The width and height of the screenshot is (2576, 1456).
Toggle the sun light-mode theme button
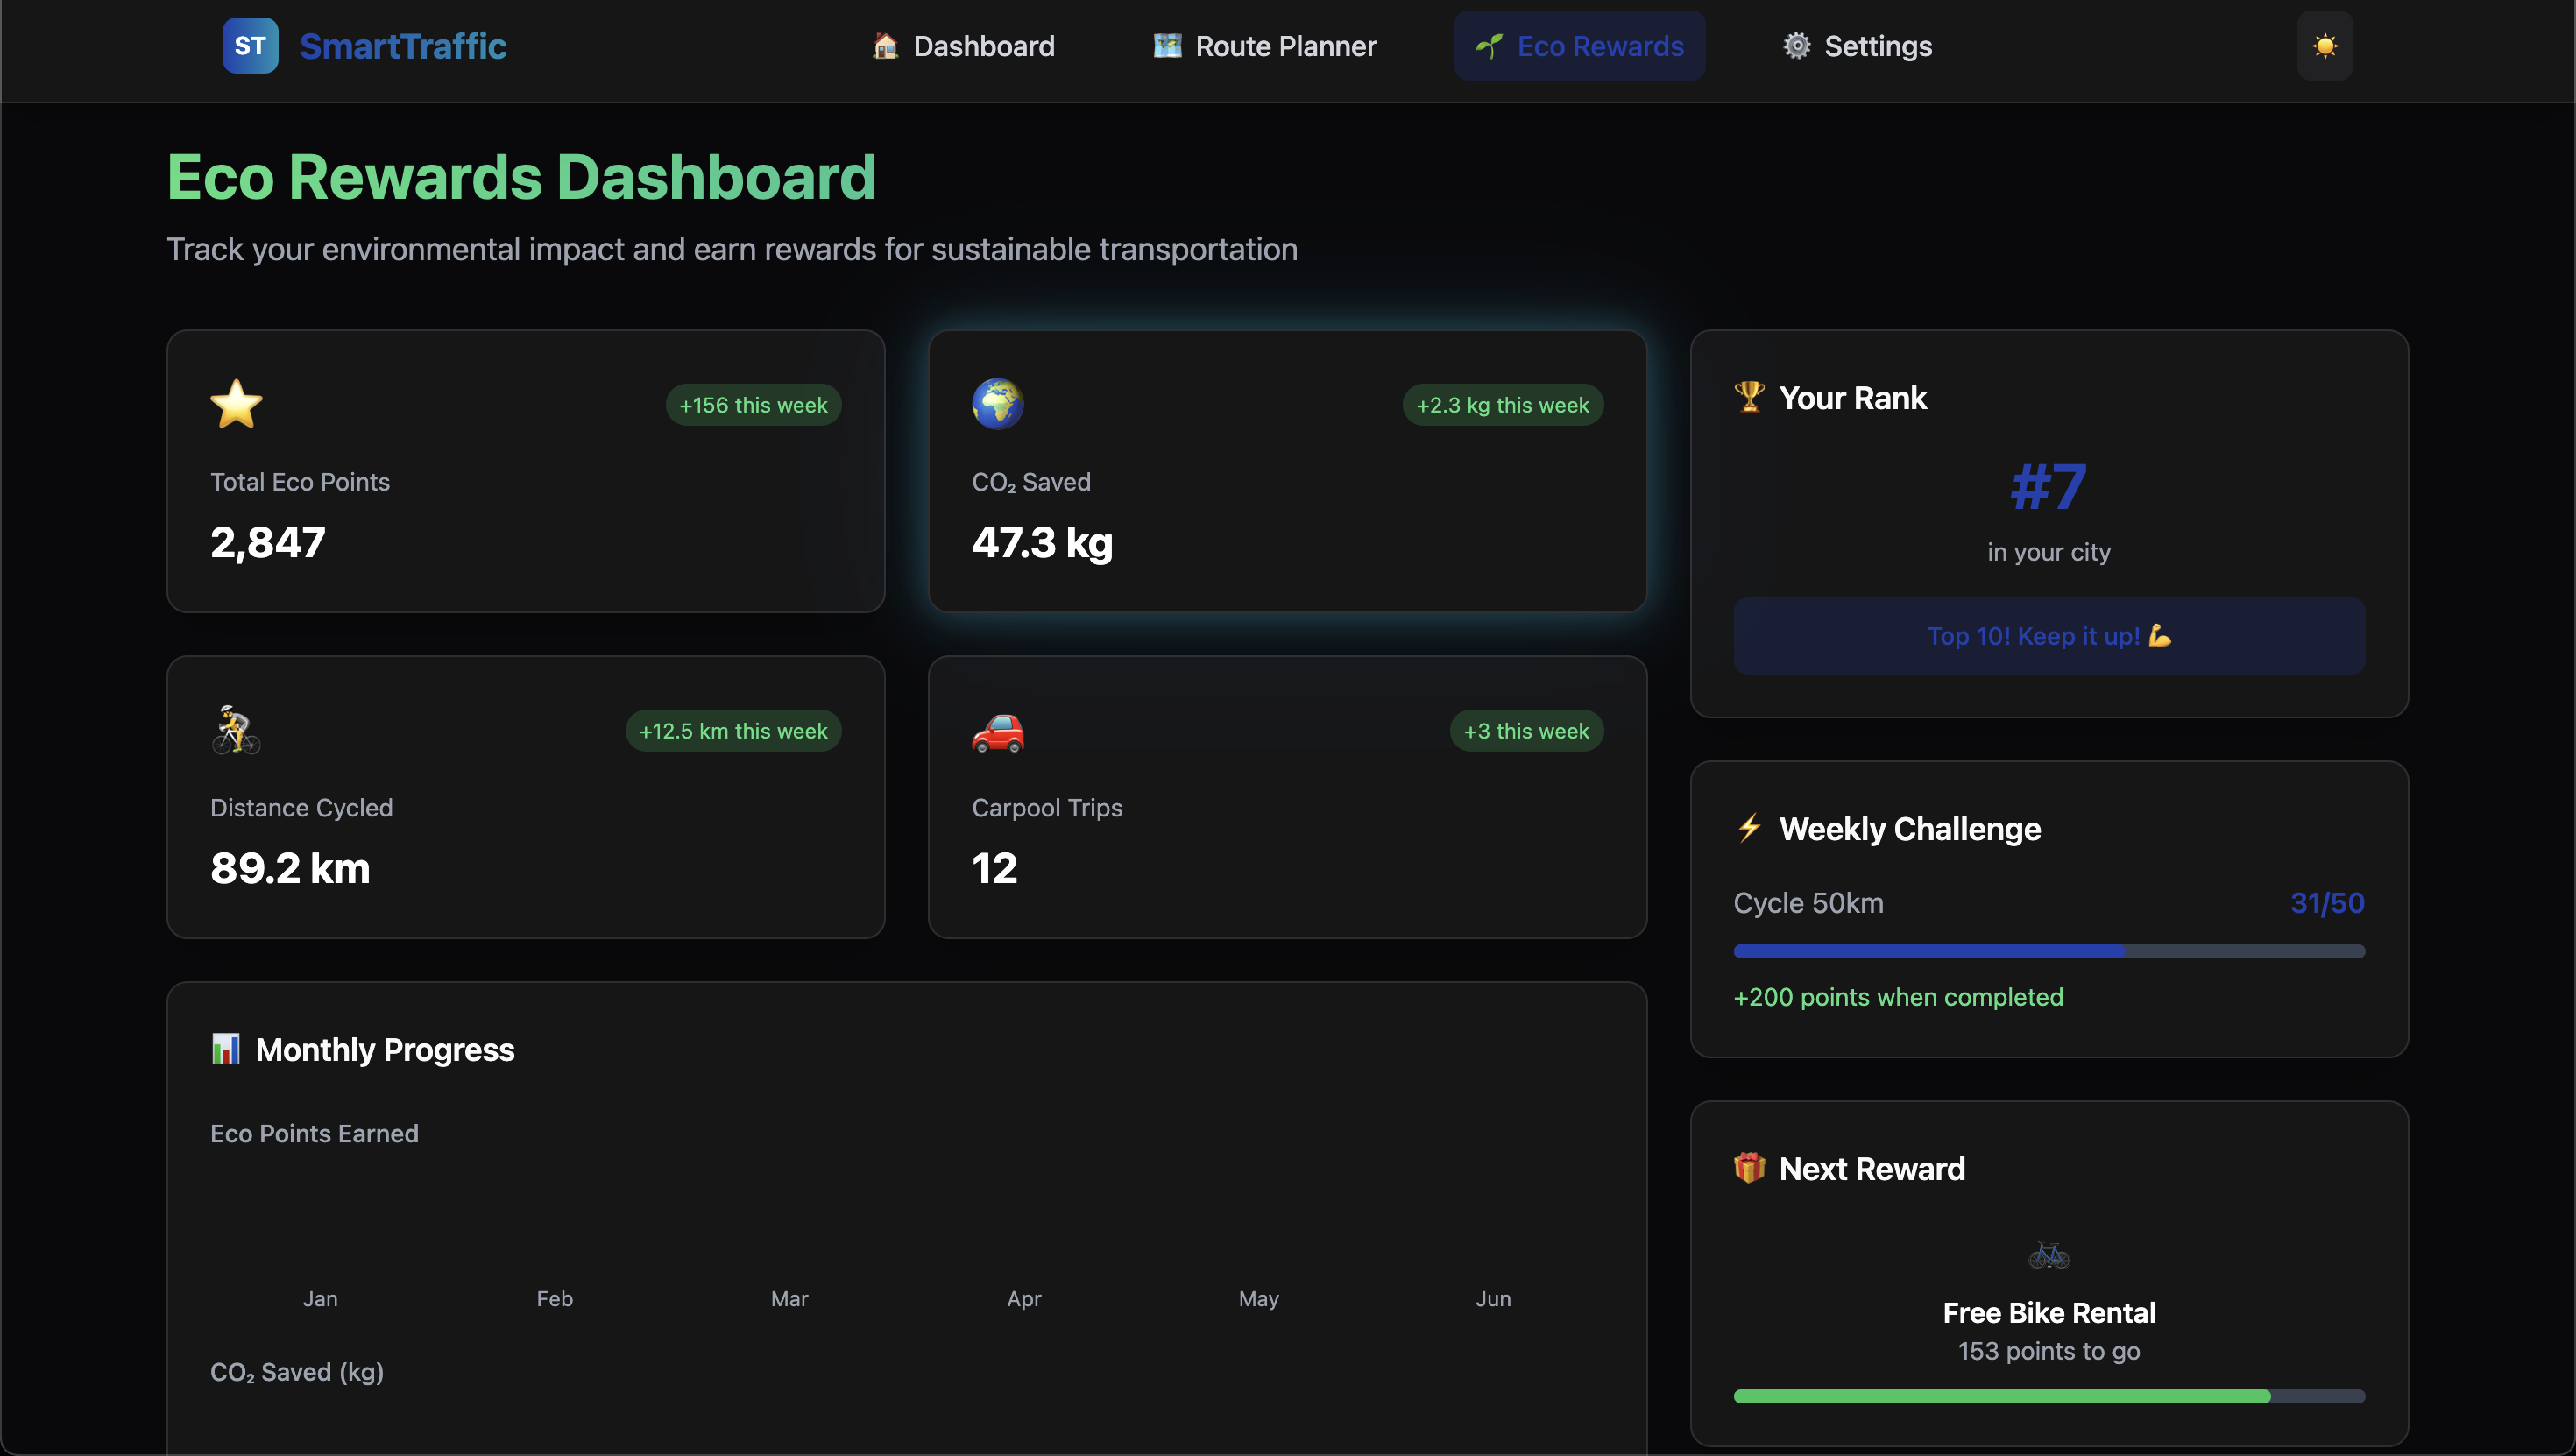[2324, 46]
